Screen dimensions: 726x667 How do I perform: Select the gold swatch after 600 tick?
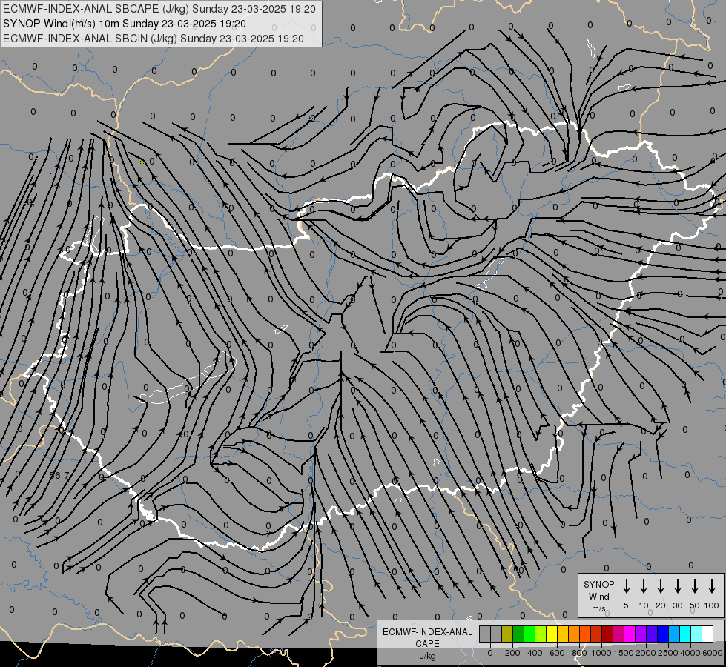pos(563,634)
